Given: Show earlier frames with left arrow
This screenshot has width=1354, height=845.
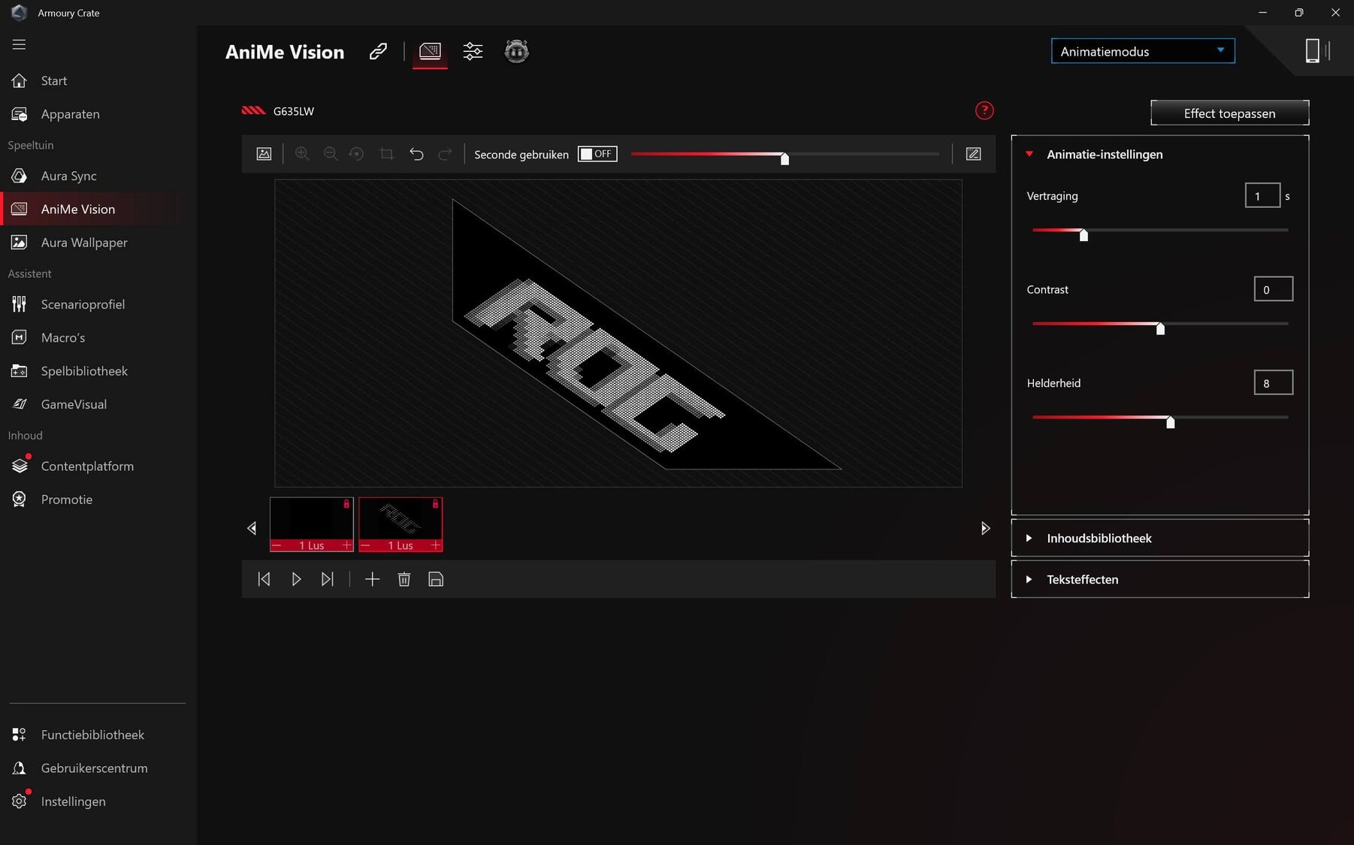Looking at the screenshot, I should 252,528.
